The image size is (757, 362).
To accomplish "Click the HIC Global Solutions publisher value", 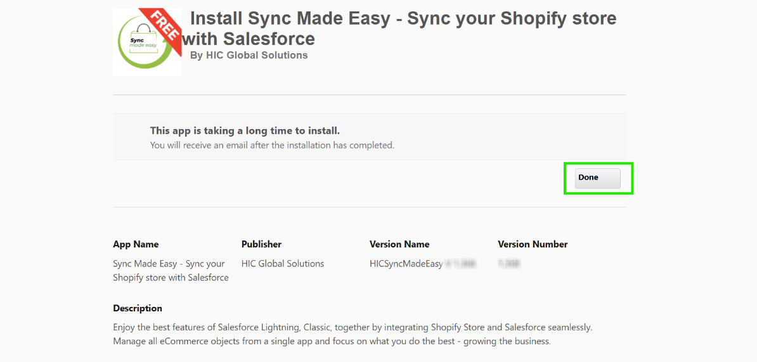I will click(x=282, y=263).
